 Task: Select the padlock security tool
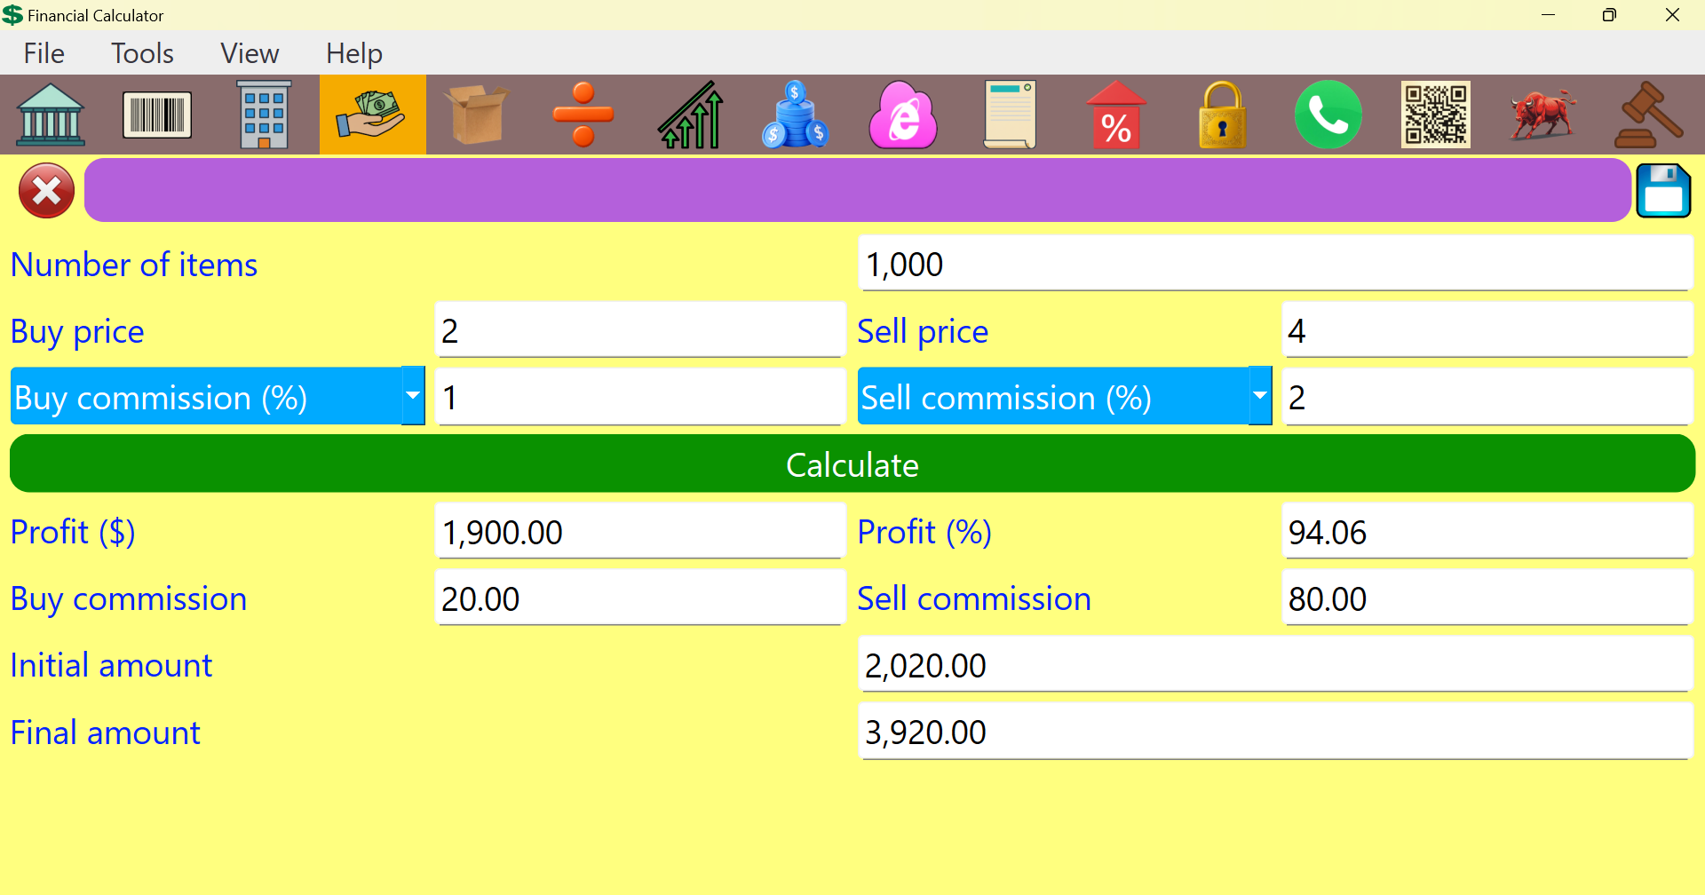(x=1222, y=114)
